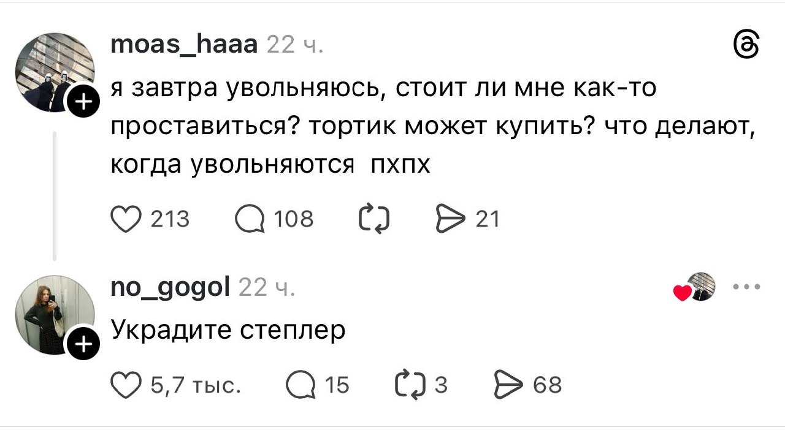Screen dimensions: 785x430
Task: Like the no_gogol reply "Украдите степлер"
Action: [x=124, y=385]
